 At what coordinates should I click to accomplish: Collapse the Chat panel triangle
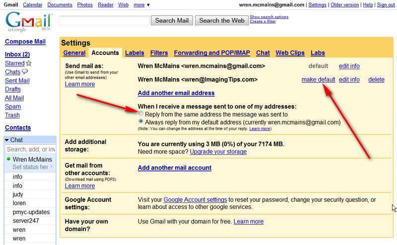click(7, 140)
